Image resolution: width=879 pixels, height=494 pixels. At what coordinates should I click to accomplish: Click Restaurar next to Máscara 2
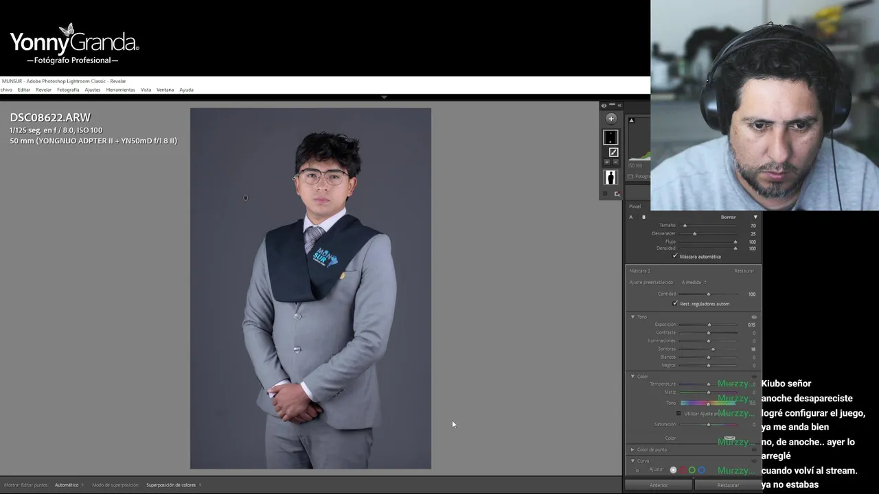coord(744,271)
